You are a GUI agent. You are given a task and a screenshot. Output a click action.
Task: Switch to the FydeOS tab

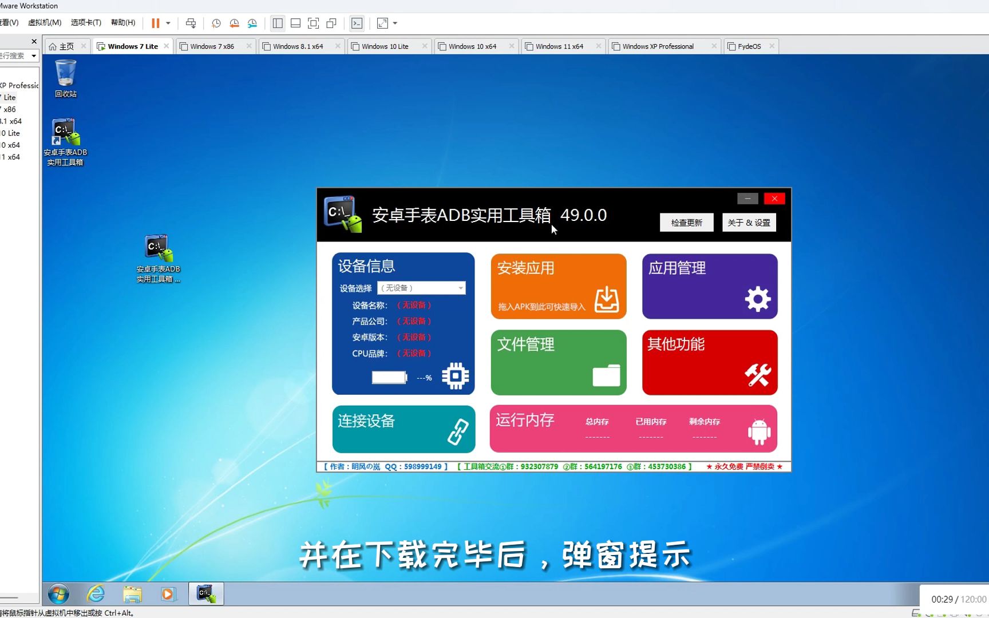coord(749,46)
